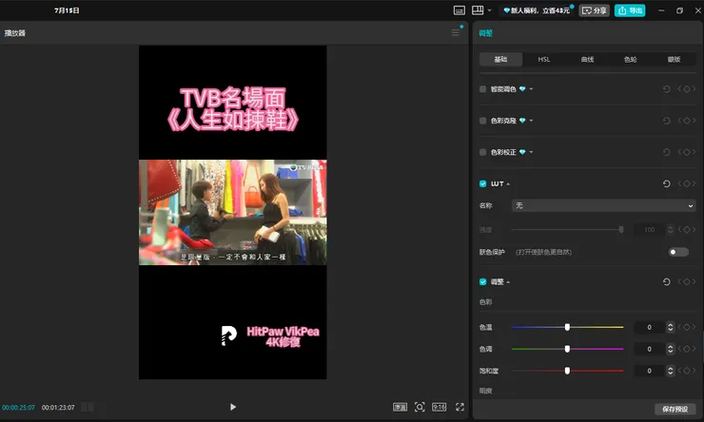Open the LUT 名称 dropdown
This screenshot has height=422, width=704.
point(604,205)
